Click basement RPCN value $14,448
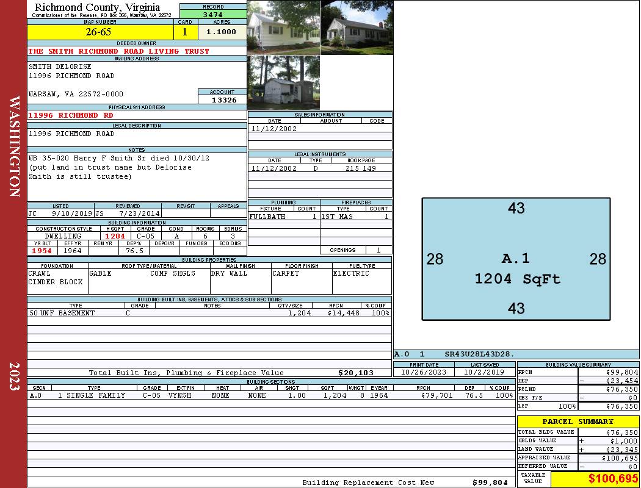 pyautogui.click(x=343, y=313)
